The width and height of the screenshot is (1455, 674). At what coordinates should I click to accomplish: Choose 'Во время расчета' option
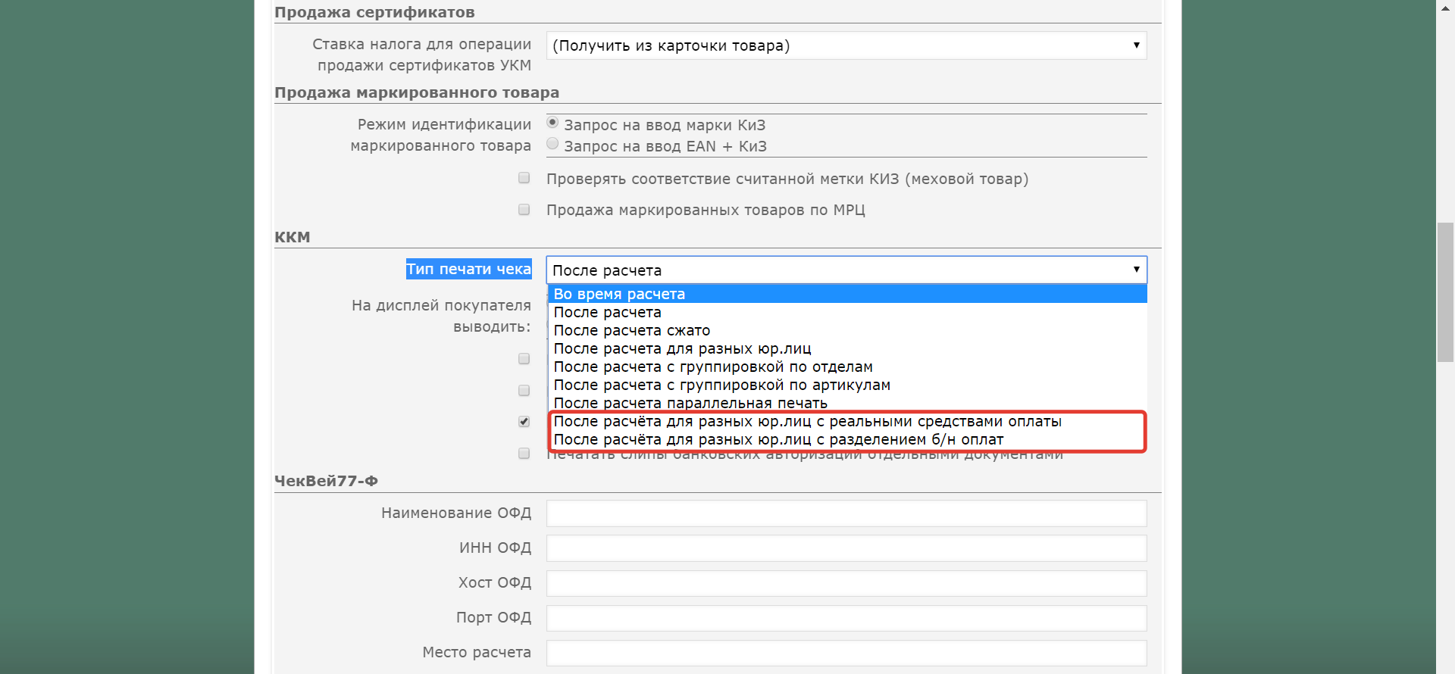619,294
